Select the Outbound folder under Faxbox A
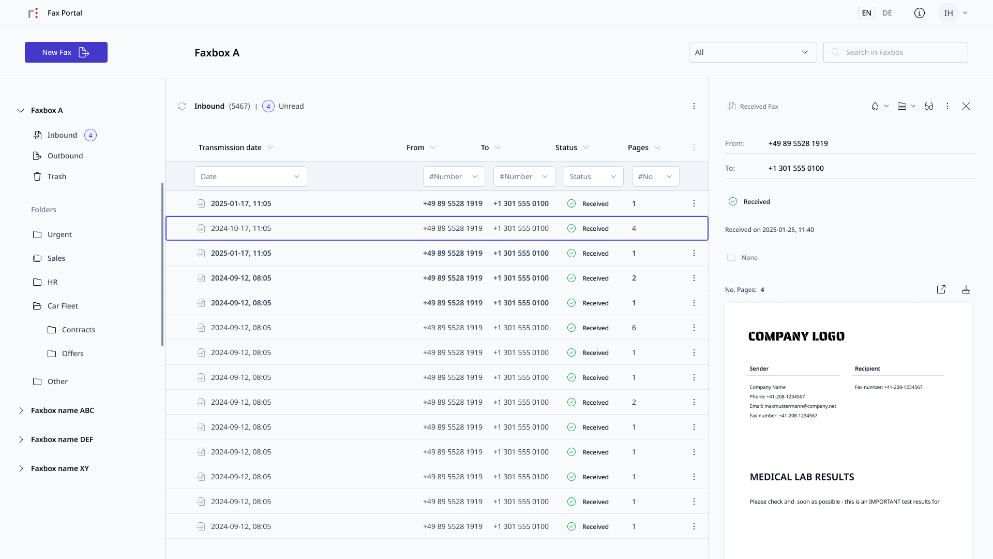Image resolution: width=993 pixels, height=559 pixels. coord(65,156)
